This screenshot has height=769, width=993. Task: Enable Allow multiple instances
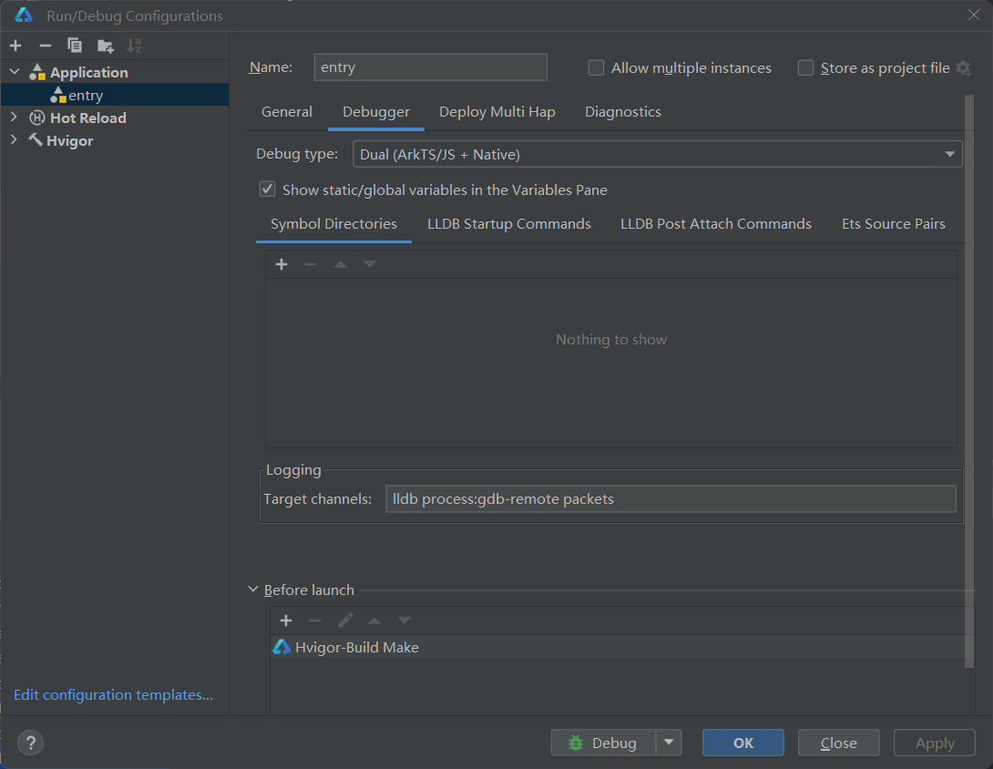click(x=596, y=67)
